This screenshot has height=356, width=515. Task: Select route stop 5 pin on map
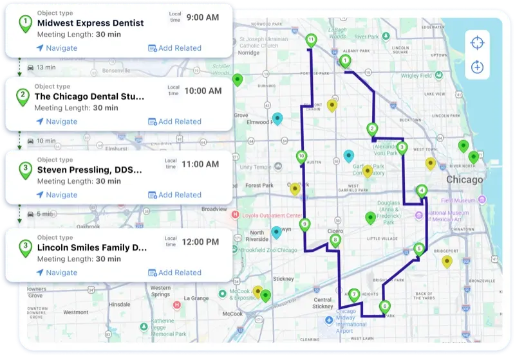point(419,249)
